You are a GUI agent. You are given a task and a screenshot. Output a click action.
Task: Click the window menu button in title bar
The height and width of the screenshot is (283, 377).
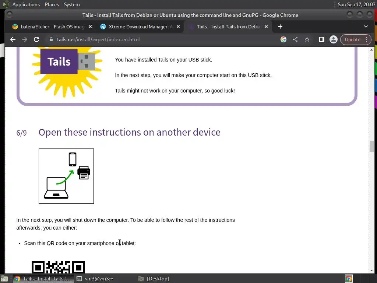(x=9, y=15)
